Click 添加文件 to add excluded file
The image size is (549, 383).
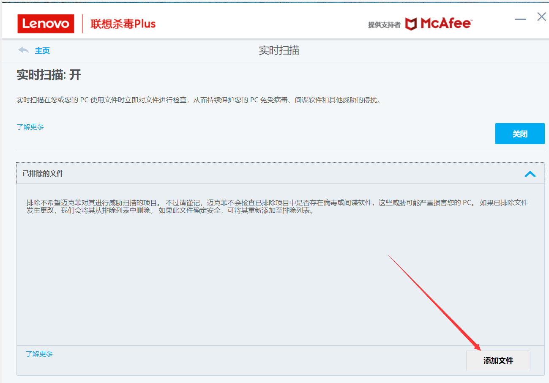coord(498,361)
